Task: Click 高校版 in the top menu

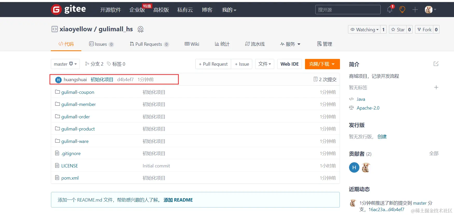Action: tap(161, 10)
